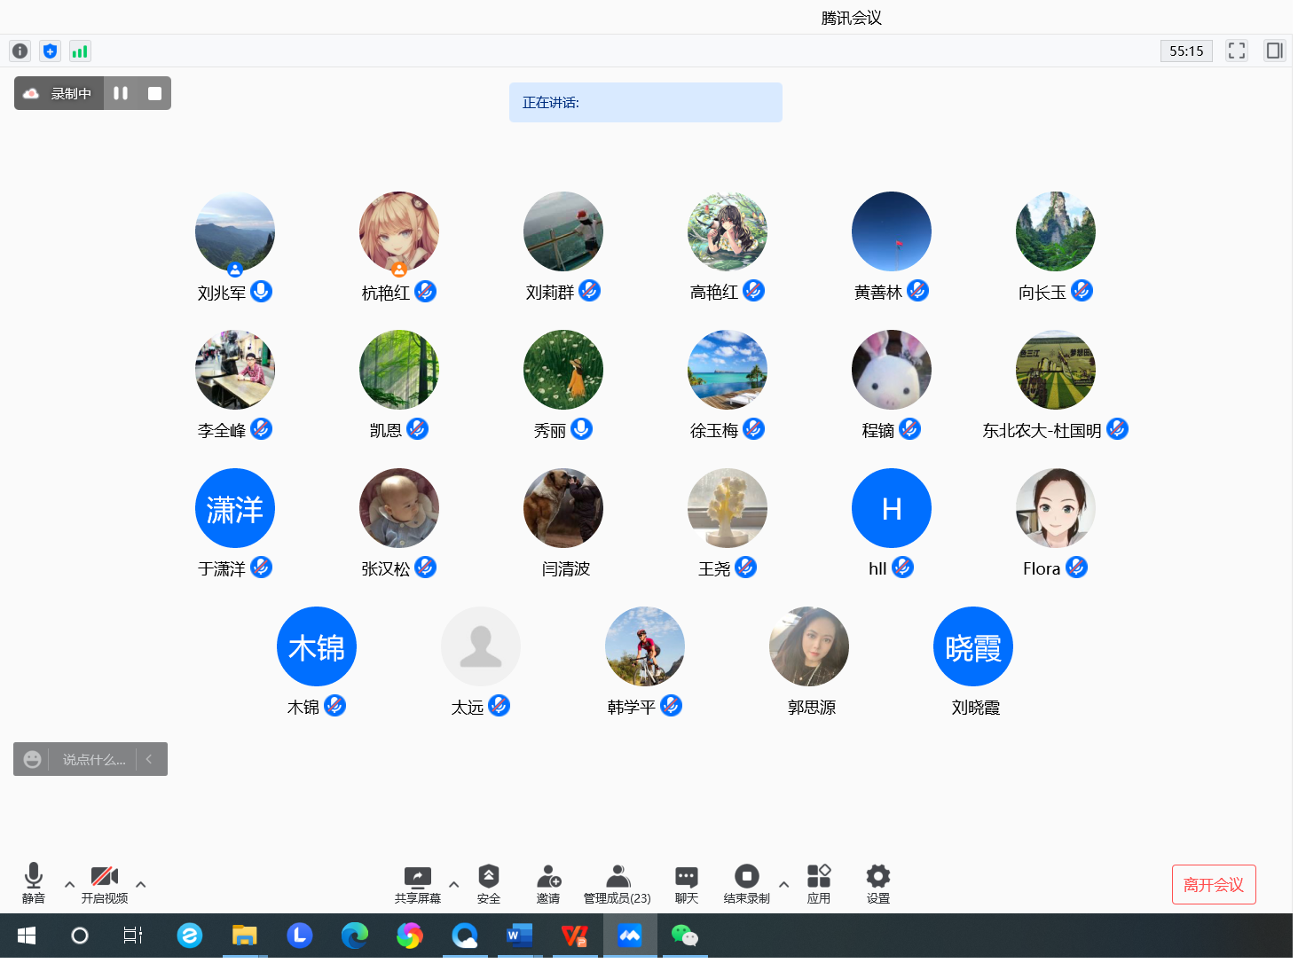Viewport: 1298px width, 963px height.
Task: Click the blue security shield icon
Action: pos(50,51)
